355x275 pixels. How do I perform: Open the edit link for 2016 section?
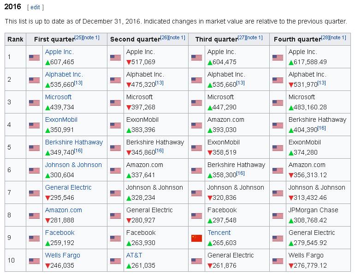(35, 7)
